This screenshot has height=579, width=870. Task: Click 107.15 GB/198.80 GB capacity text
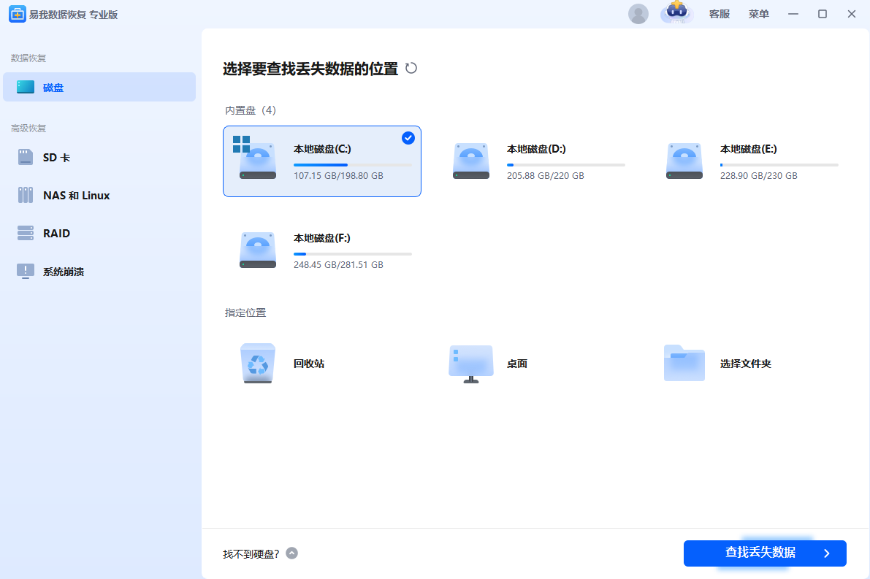point(338,175)
